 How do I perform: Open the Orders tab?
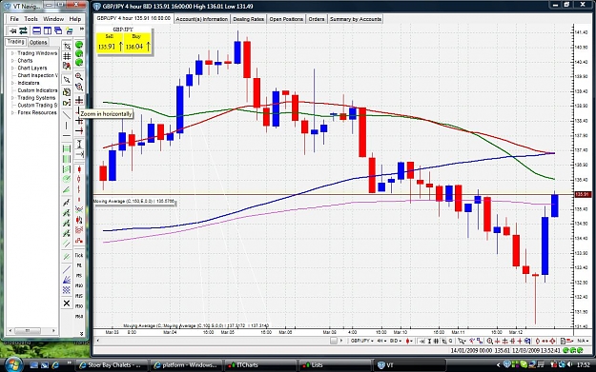tap(317, 19)
